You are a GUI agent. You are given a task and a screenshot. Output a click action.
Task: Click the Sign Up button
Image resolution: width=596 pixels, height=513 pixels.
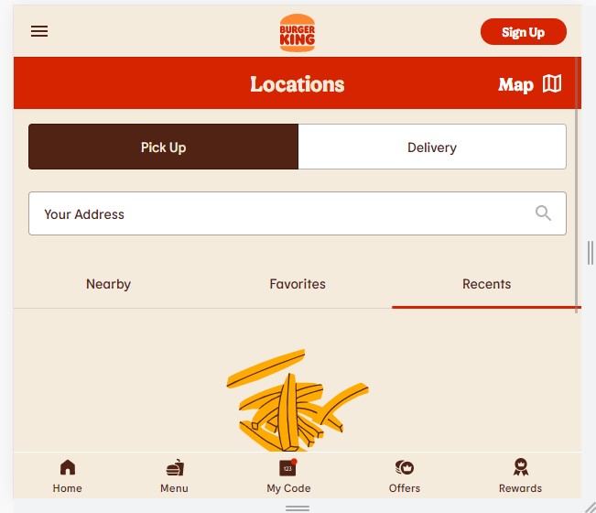[x=524, y=32]
